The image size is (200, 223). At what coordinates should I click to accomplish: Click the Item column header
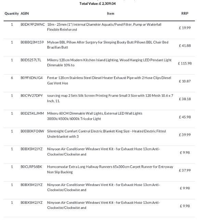110,13
